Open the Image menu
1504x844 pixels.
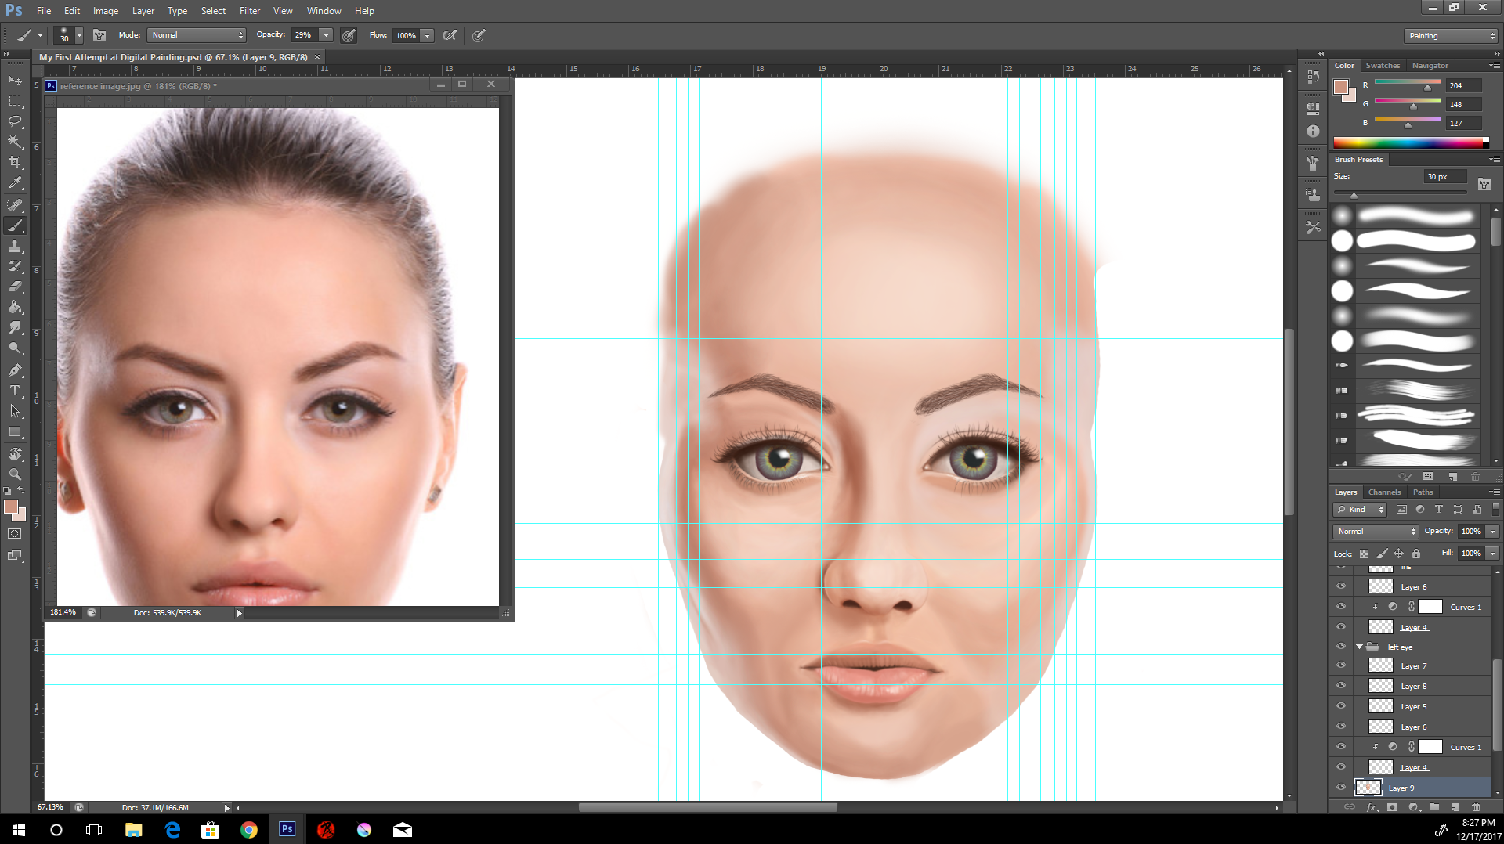pos(106,11)
